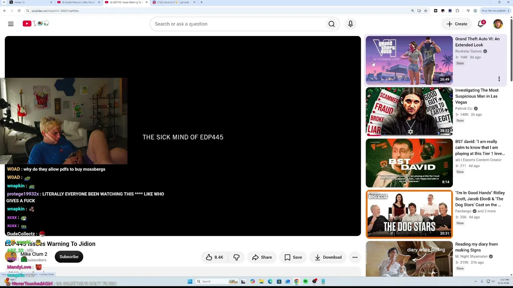Download the video
Viewport: 513px width, 288px height.
[328, 257]
